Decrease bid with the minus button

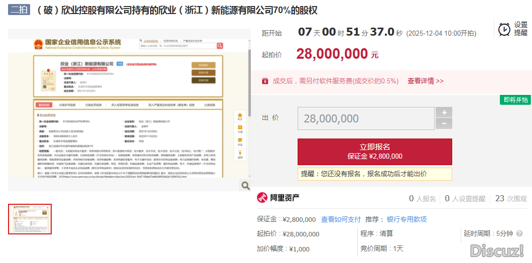point(444,124)
